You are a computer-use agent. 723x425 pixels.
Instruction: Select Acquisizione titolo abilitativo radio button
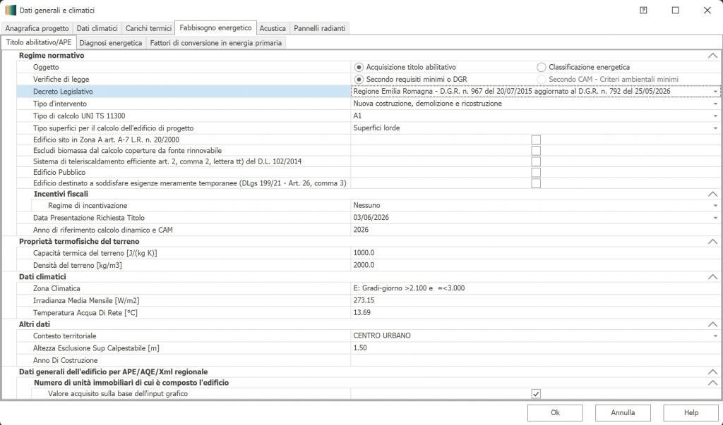359,67
